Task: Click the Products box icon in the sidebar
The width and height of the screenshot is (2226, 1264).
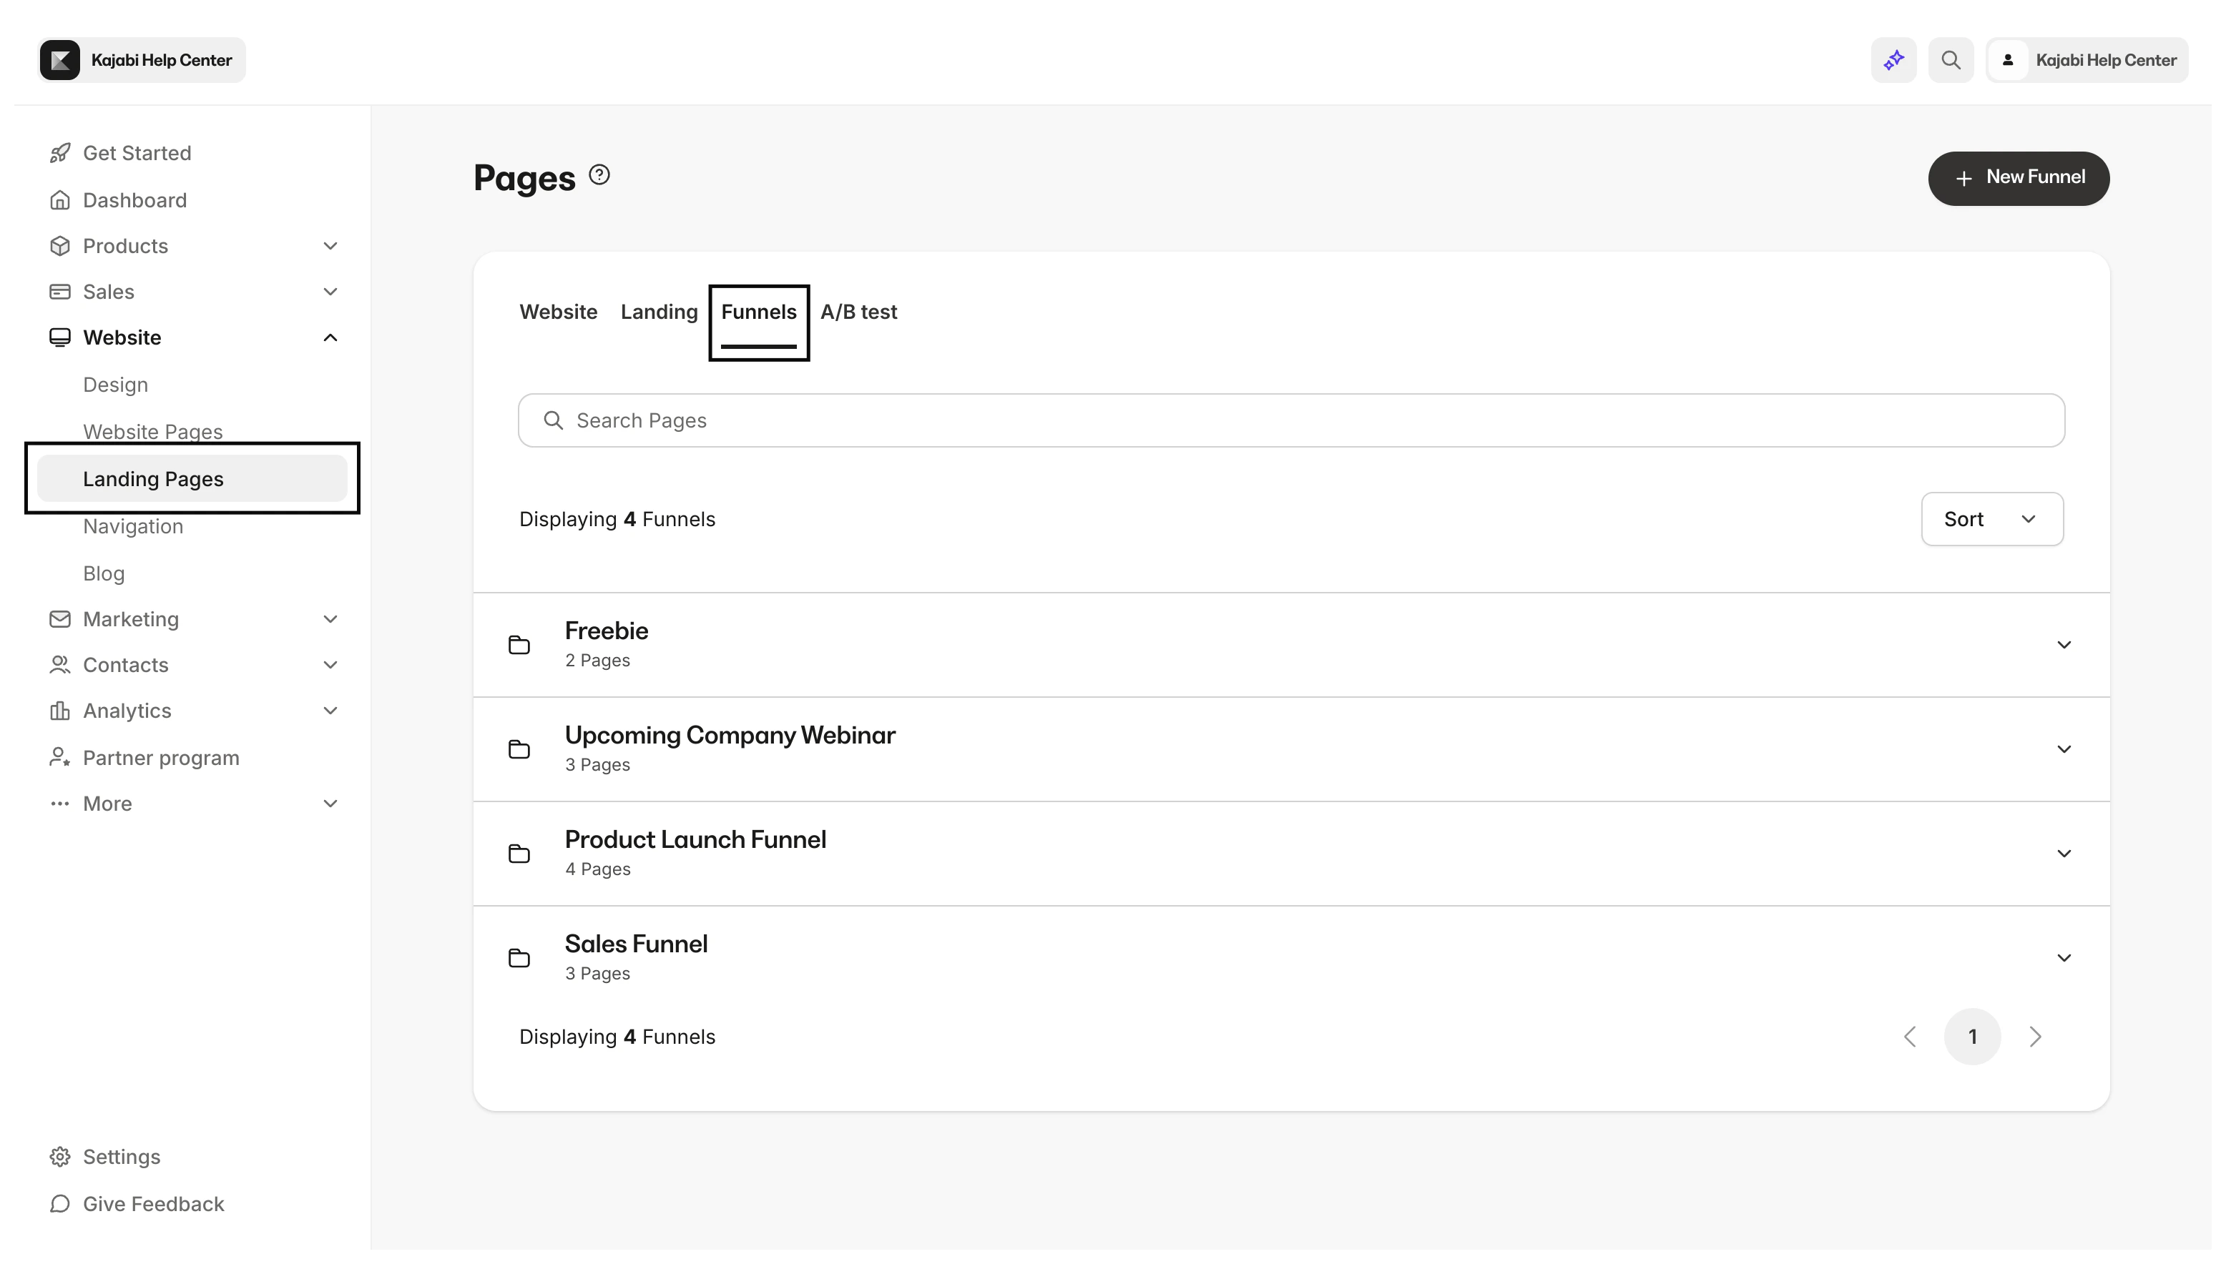Action: pos(59,246)
